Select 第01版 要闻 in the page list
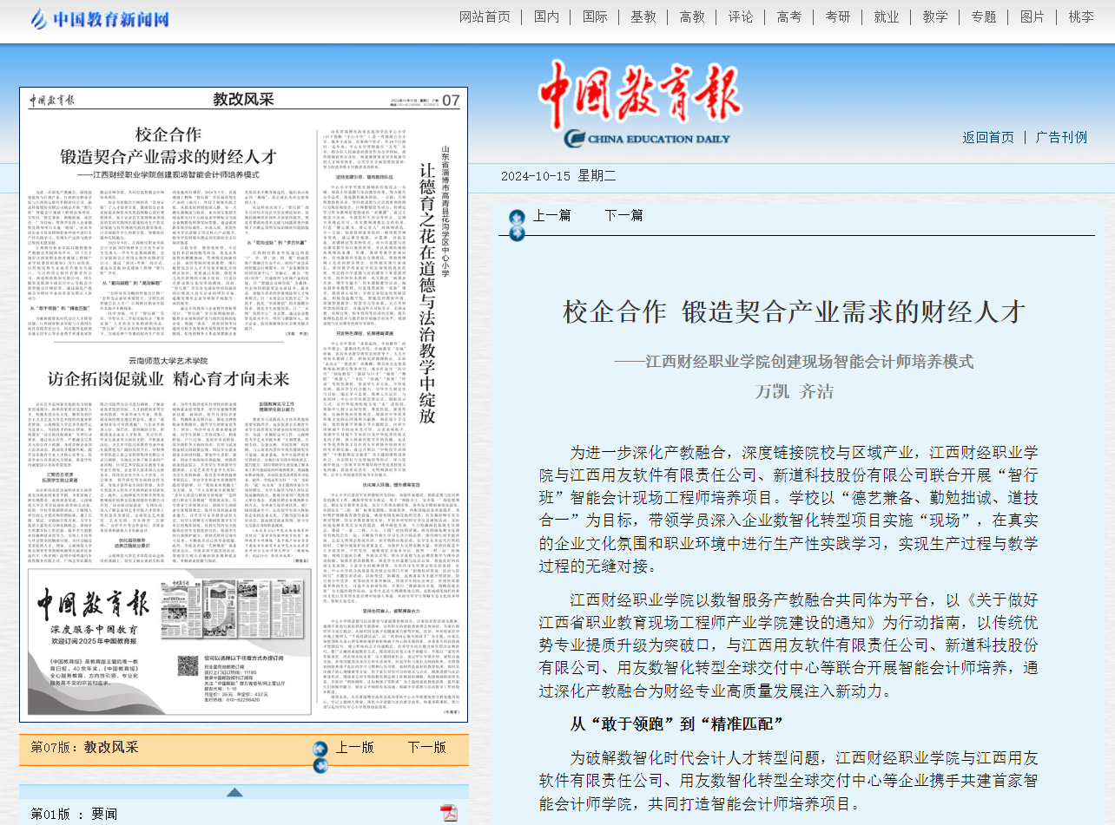 tap(74, 814)
